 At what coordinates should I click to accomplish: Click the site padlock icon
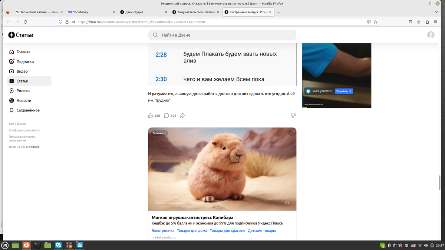[x=67, y=22]
